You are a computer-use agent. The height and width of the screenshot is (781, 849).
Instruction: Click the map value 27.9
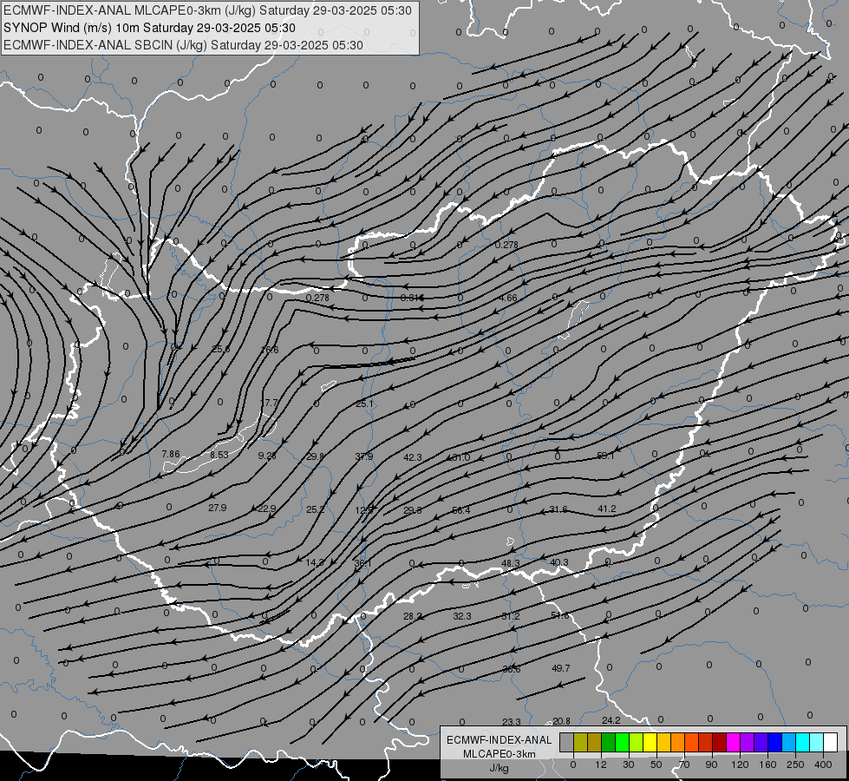[217, 508]
